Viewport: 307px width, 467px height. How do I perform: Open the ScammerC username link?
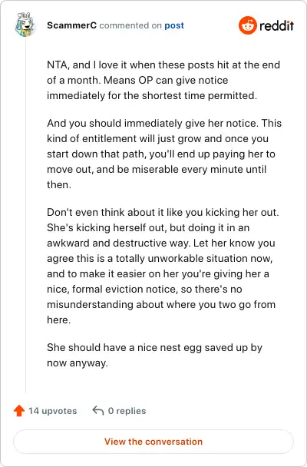pyautogui.click(x=71, y=25)
